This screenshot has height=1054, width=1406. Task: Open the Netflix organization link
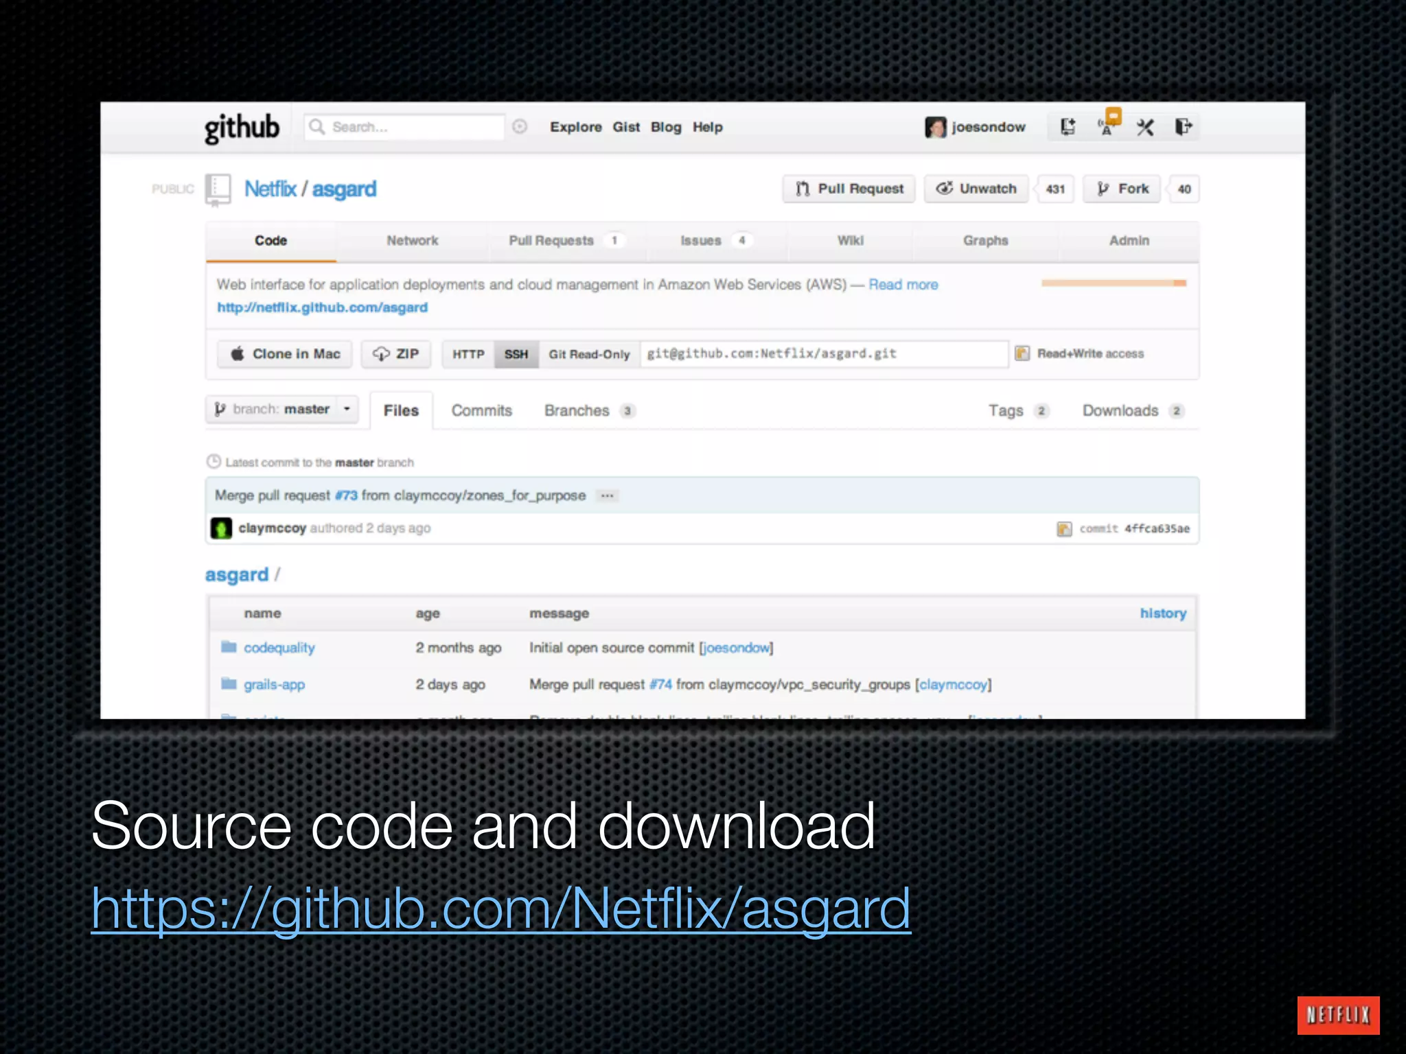[270, 189]
